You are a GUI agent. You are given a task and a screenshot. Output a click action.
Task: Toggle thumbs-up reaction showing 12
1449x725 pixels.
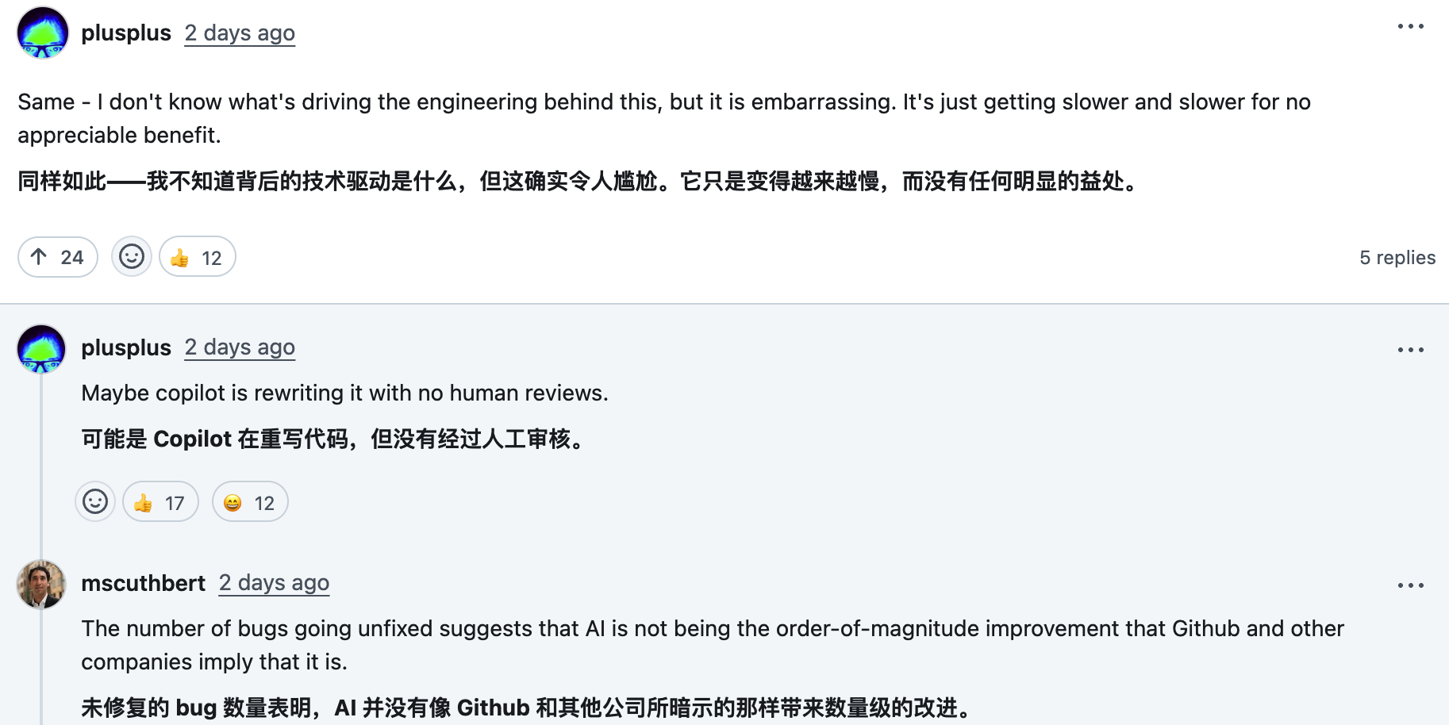[x=197, y=257]
